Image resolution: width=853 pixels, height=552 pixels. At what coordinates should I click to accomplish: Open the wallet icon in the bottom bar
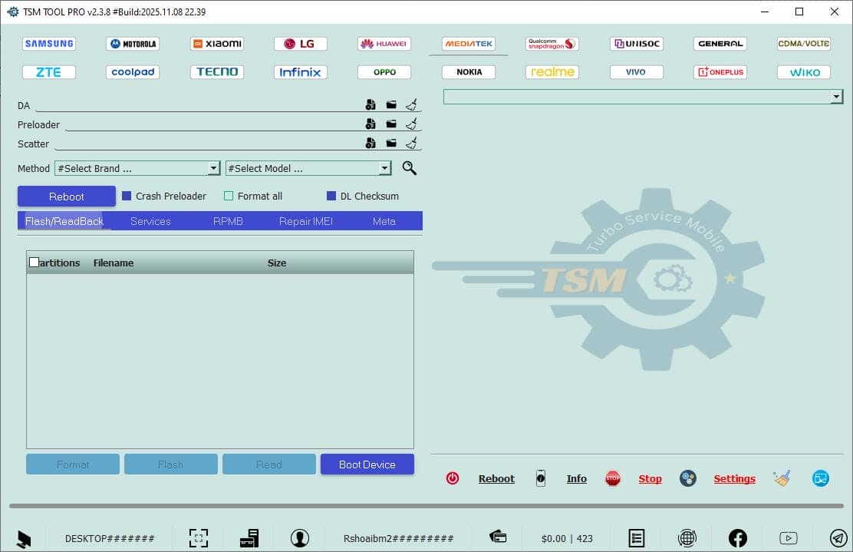pos(498,537)
